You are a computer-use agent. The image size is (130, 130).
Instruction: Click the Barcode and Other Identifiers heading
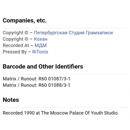[43, 67]
